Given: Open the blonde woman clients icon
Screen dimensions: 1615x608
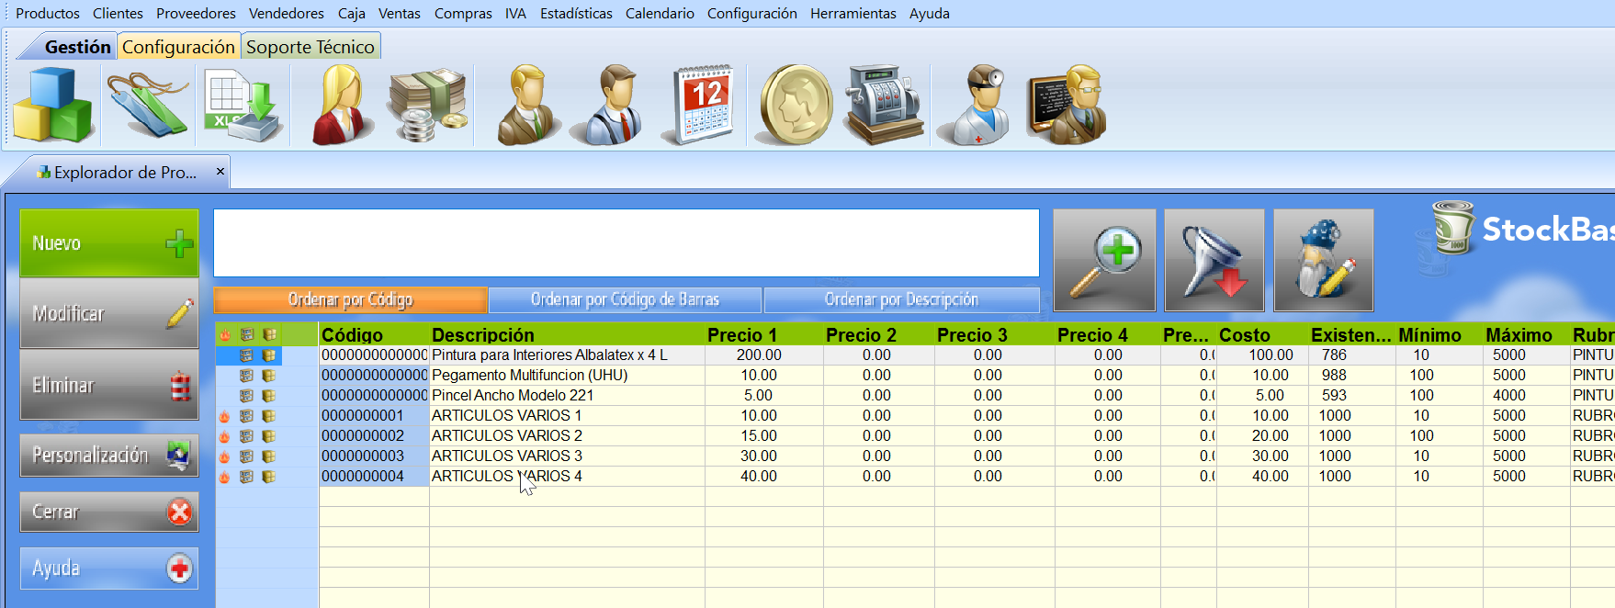Looking at the screenshot, I should 342,106.
